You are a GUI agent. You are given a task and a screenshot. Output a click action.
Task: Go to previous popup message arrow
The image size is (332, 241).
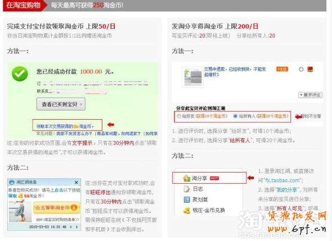[x=71, y=227]
